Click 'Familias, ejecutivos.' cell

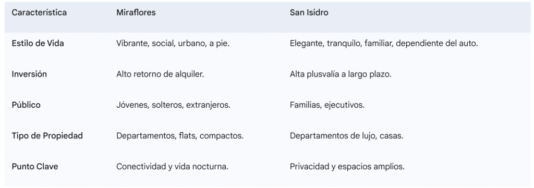327,105
